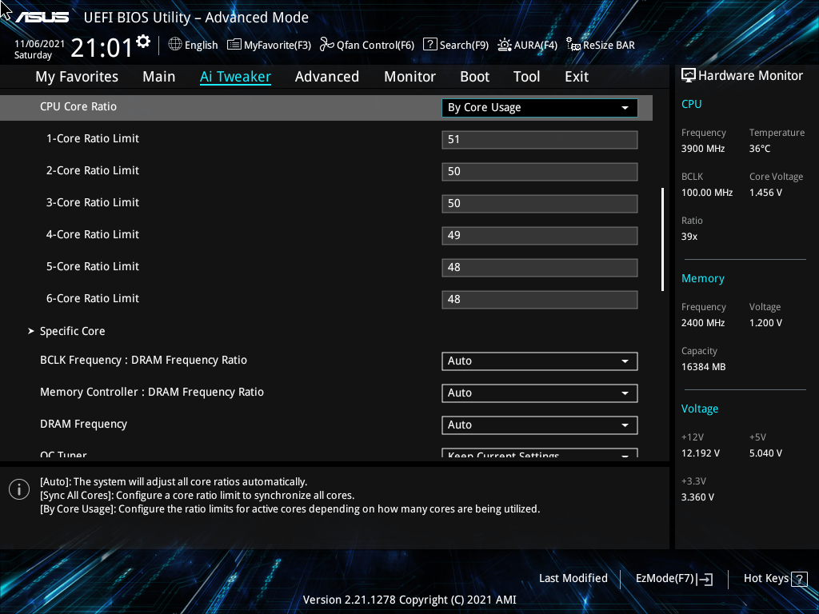Click the globe language icon
This screenshot has height=614, width=819.
(x=175, y=45)
